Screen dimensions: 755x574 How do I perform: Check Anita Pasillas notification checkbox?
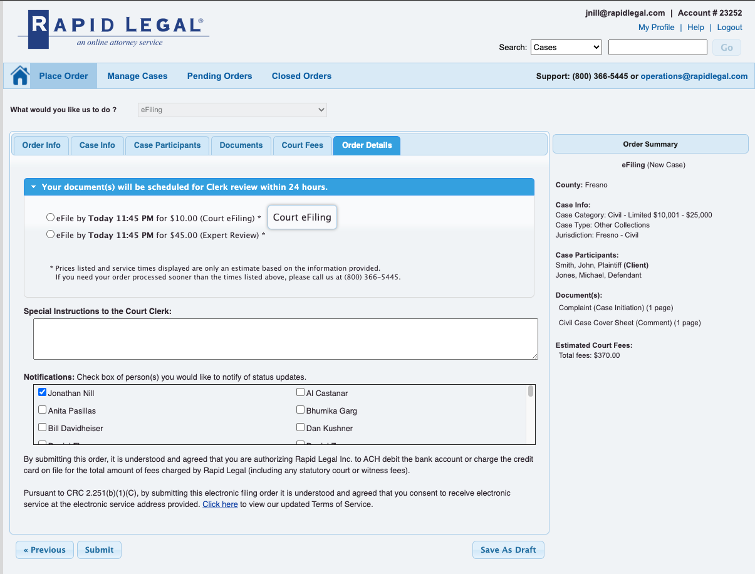click(x=43, y=410)
